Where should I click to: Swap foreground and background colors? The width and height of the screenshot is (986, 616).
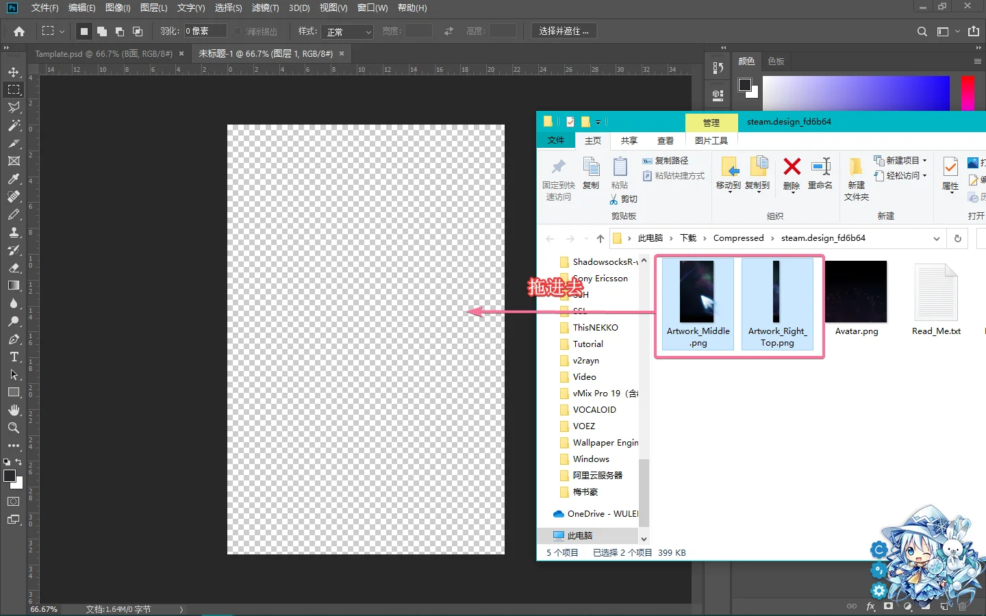point(18,462)
